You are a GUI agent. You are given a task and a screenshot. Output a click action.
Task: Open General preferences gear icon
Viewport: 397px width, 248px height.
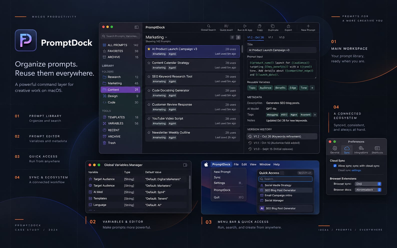(335, 150)
